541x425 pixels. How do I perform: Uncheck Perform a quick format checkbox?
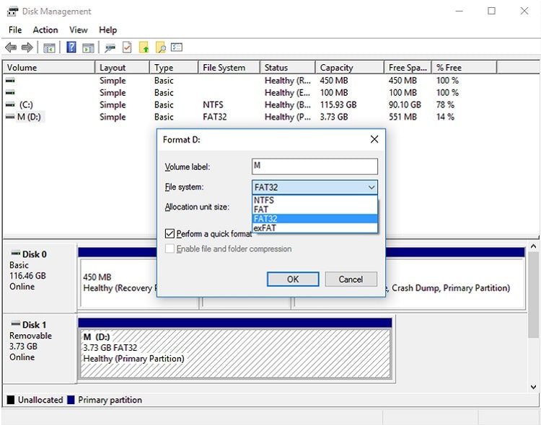(170, 234)
